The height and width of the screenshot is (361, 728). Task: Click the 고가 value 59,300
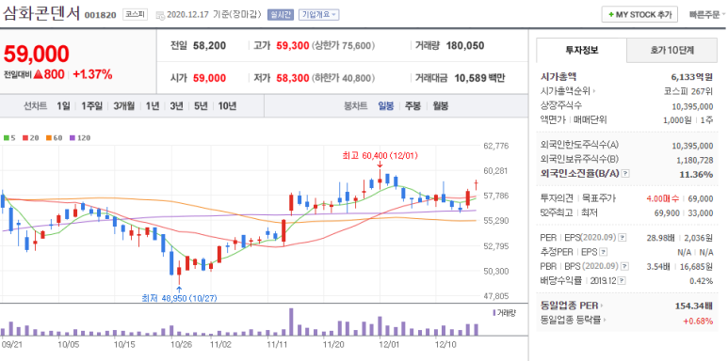tap(293, 46)
